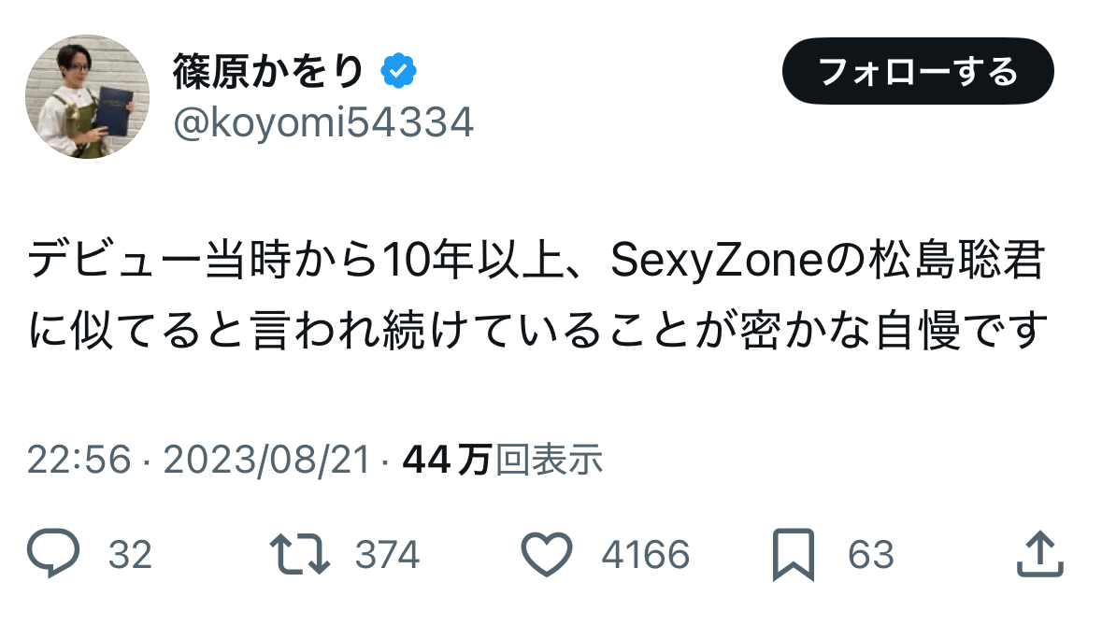The height and width of the screenshot is (625, 1102).
Task: Click the bookmark count 63
Action: [871, 555]
